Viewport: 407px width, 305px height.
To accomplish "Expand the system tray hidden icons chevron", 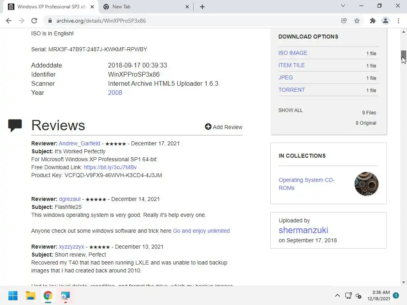I will (x=337, y=295).
